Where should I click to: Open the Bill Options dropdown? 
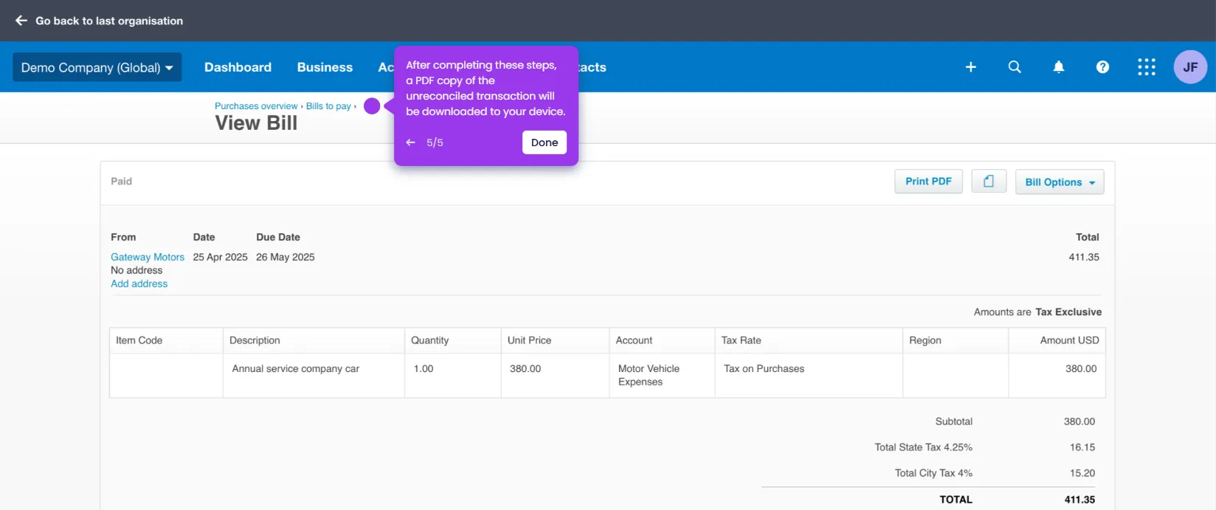(1060, 182)
